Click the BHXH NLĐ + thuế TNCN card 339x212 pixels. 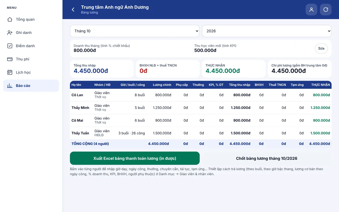[x=168, y=69]
